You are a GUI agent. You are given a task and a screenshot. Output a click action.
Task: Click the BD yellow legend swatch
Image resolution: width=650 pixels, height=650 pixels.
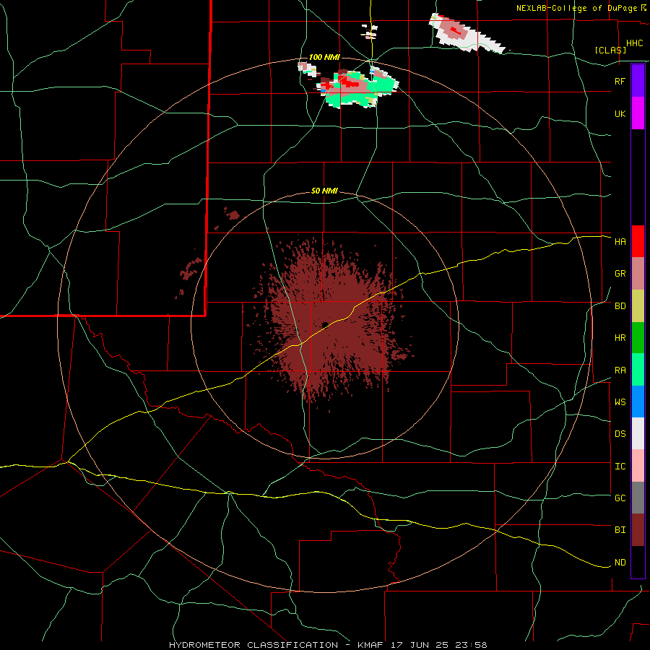(638, 306)
